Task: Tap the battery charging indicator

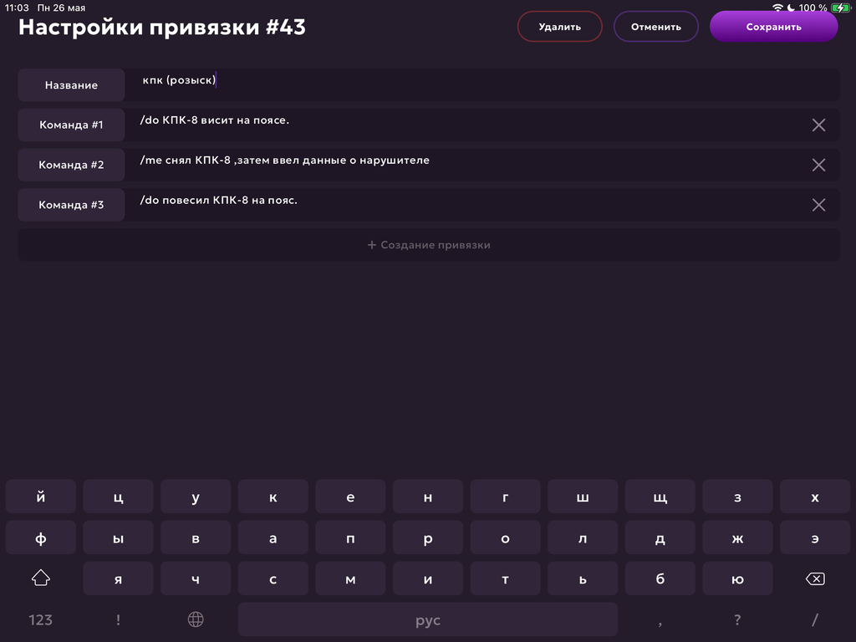Action: 840,8
